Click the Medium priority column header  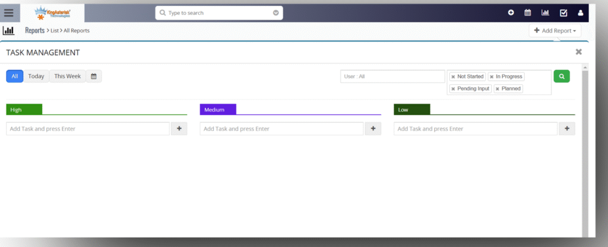click(x=218, y=110)
